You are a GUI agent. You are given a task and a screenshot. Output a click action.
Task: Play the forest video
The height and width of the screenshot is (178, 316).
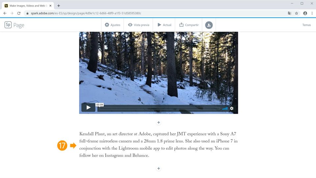[x=88, y=107]
